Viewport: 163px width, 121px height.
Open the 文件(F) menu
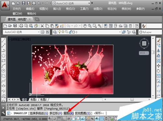pos(17,9)
